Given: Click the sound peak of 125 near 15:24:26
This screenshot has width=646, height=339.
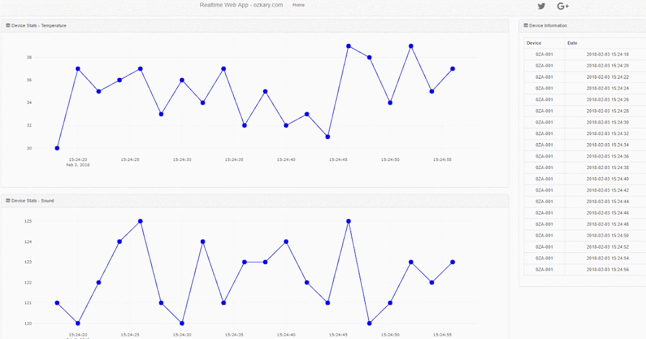Looking at the screenshot, I should 140,221.
